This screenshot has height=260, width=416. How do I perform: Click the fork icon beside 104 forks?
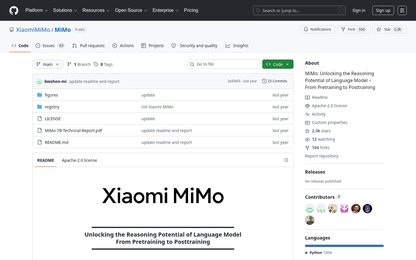(307, 148)
